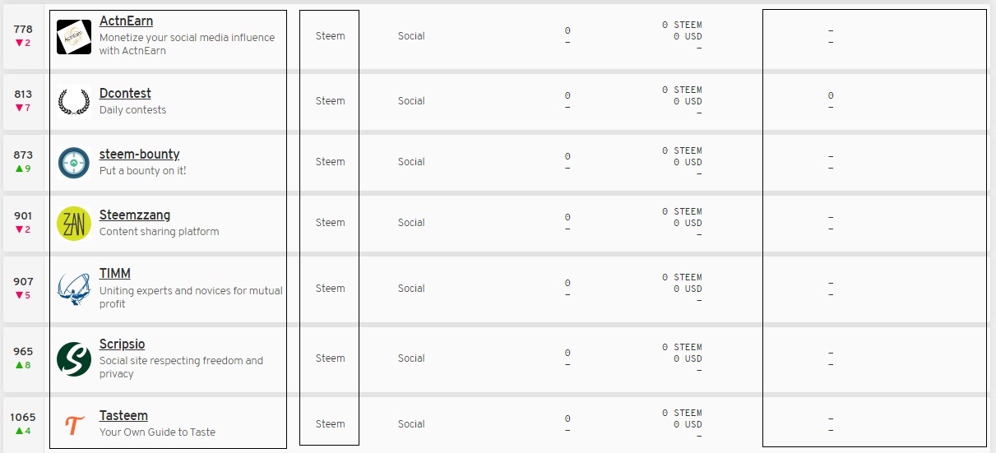Open the Scripsio title link
This screenshot has width=996, height=453.
pos(122,344)
